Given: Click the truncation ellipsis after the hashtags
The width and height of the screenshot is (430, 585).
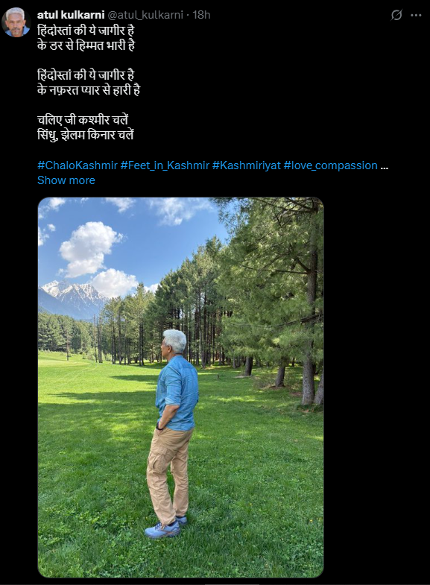Looking at the screenshot, I should click(384, 166).
